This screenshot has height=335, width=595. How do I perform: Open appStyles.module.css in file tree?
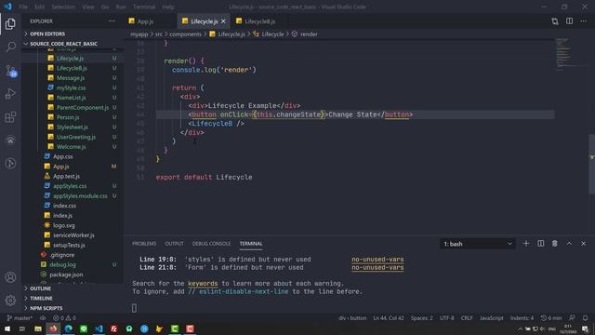click(80, 196)
